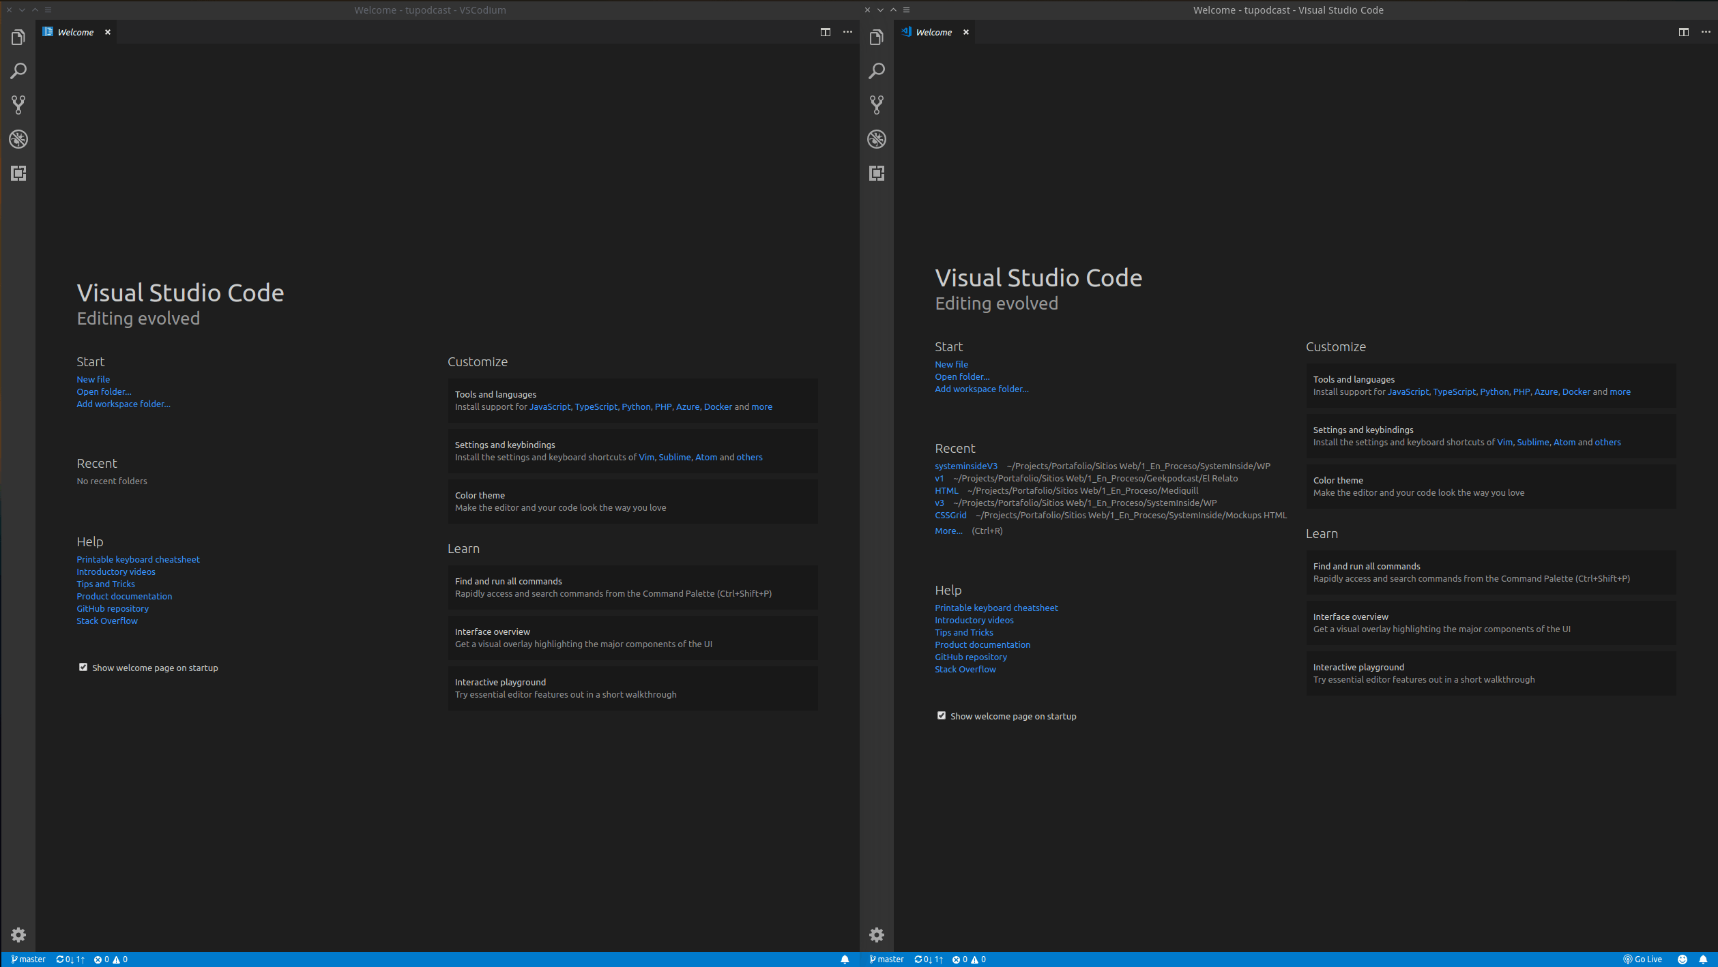Select the Welcome tab in the Visual Studio Code window
Viewport: 1718px width, 967px height.
pos(933,31)
